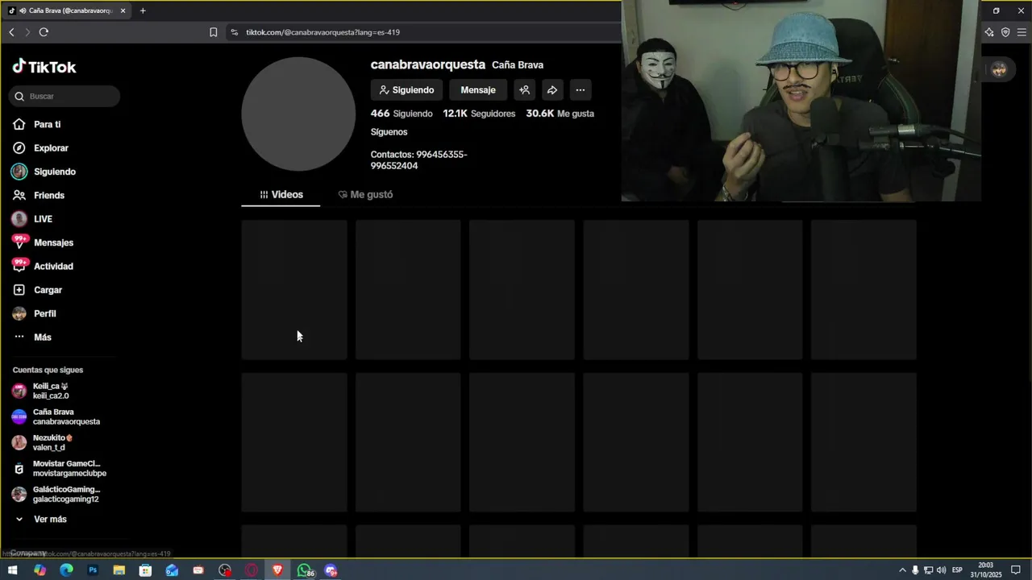Open Microsoft Store from the taskbar
1032x580 pixels.
pos(145,570)
